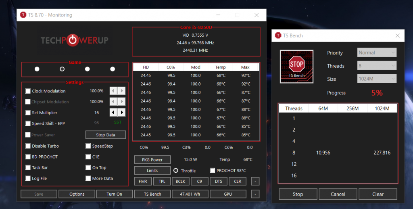Tick the Set Multiplier checkbox

28,113
